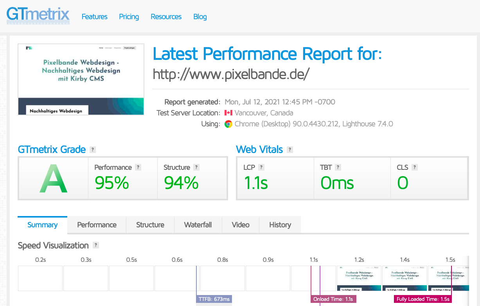This screenshot has height=306, width=480.
Task: Open help icon beside Structure score
Action: pos(196,167)
